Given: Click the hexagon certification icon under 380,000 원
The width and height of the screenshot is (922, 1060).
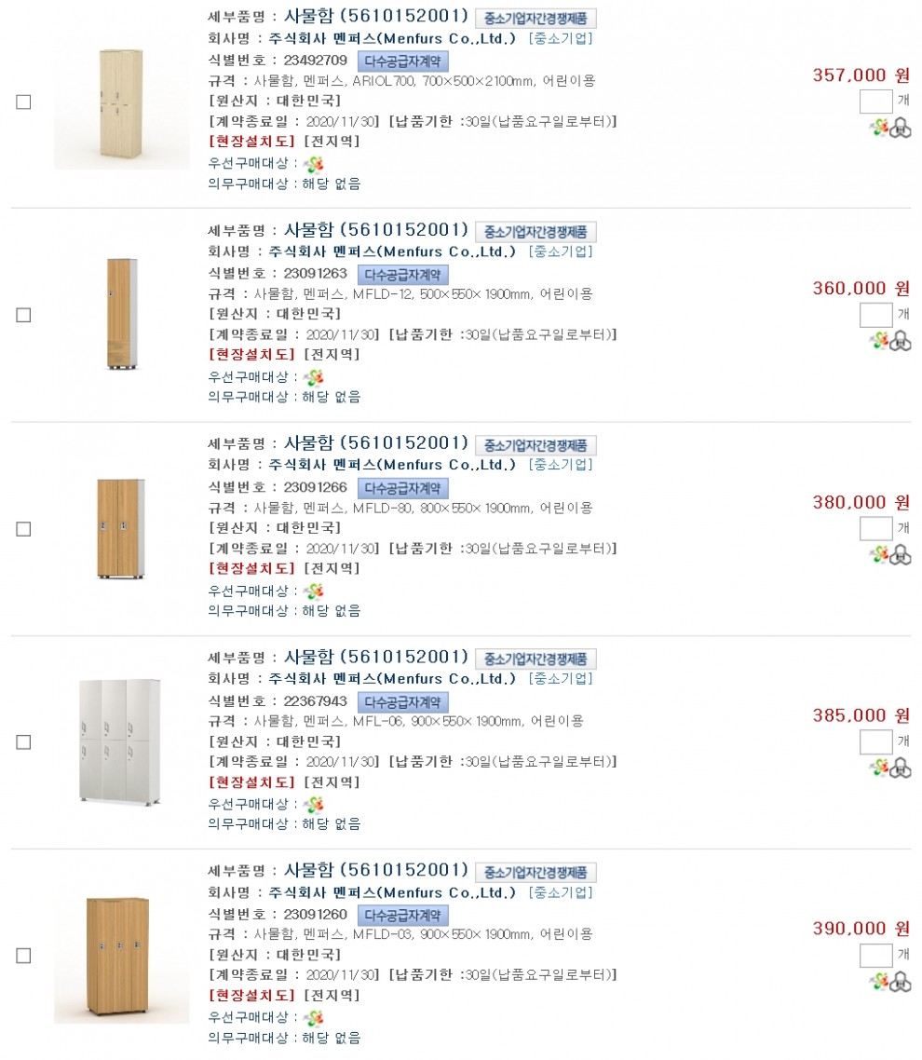Looking at the screenshot, I should coord(901,555).
